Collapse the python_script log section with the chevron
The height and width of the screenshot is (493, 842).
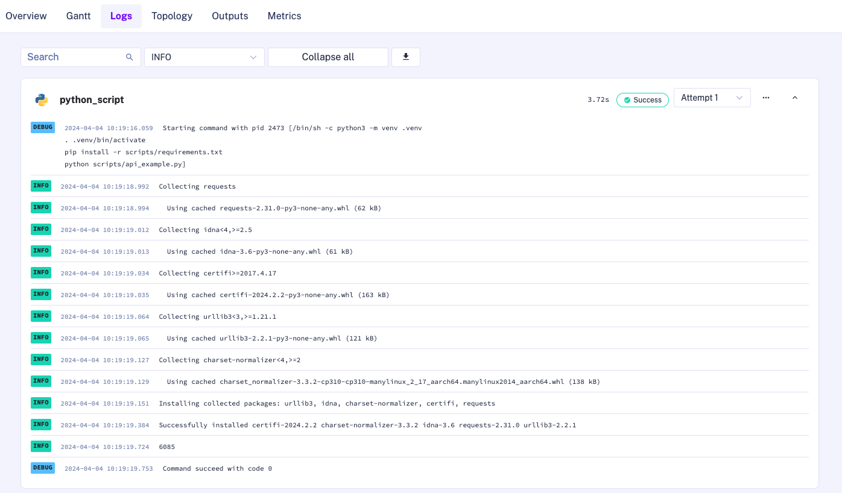[795, 97]
